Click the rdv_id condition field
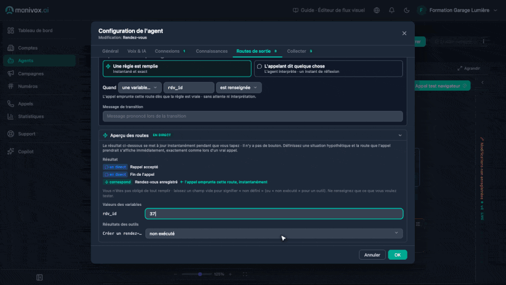This screenshot has width=506, height=285. click(189, 88)
